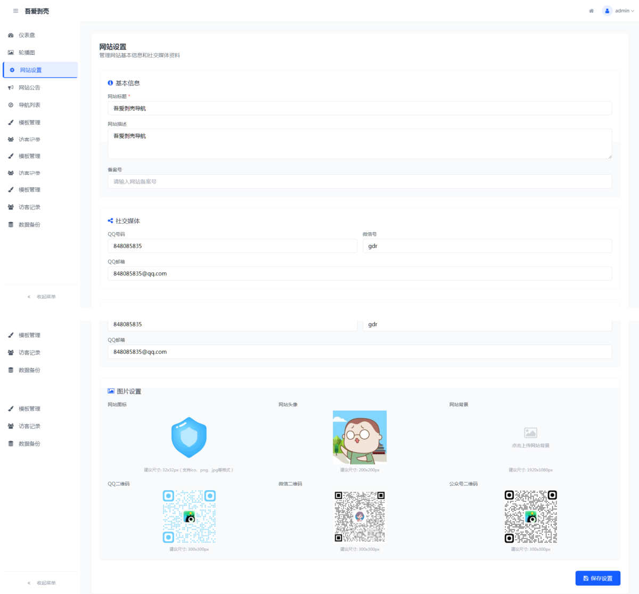The image size is (639, 594).
Task: Toggle the hamburger menu icon
Action: [x=15, y=11]
